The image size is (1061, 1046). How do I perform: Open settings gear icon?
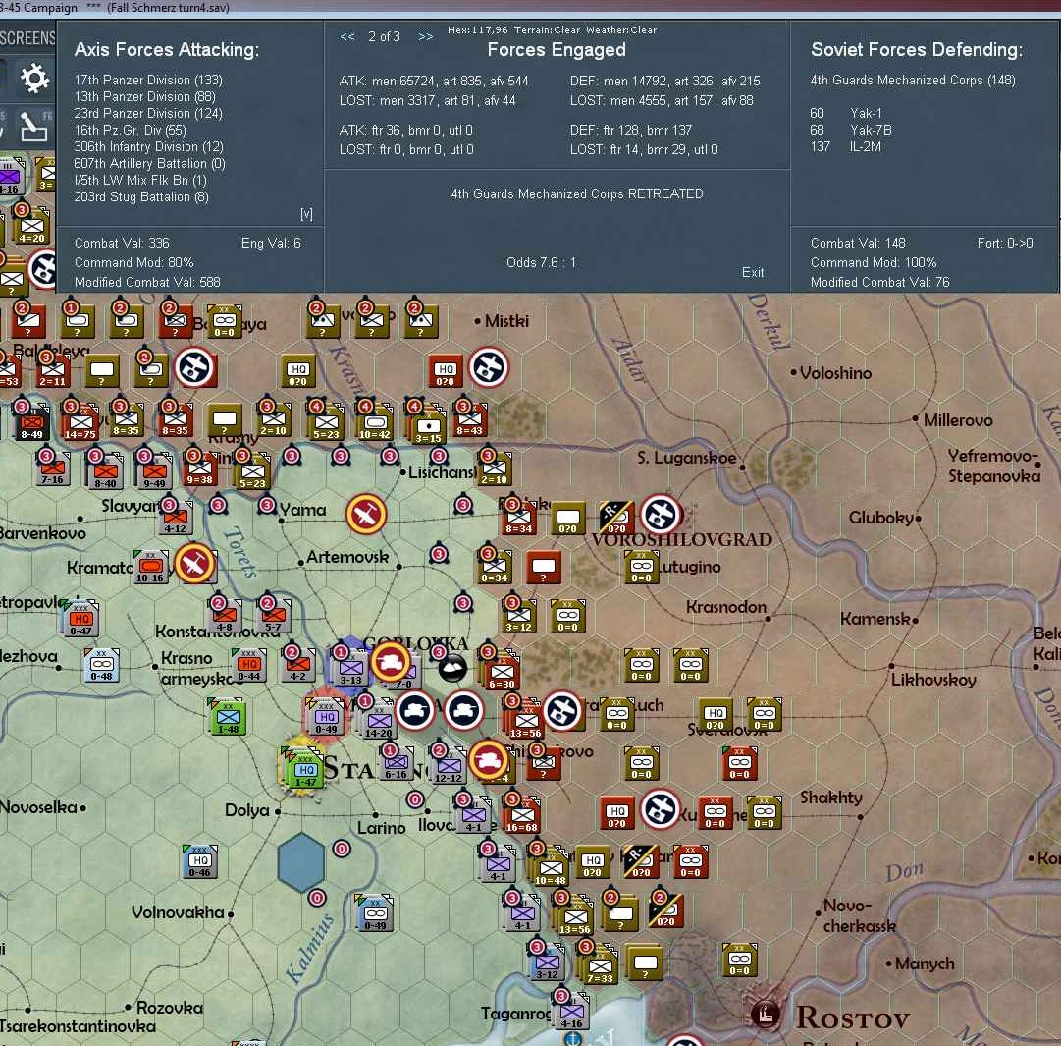click(33, 79)
